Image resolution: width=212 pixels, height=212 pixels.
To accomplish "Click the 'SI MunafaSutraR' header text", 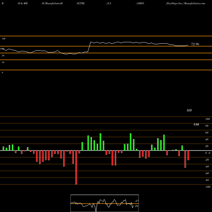I will coord(52,3).
